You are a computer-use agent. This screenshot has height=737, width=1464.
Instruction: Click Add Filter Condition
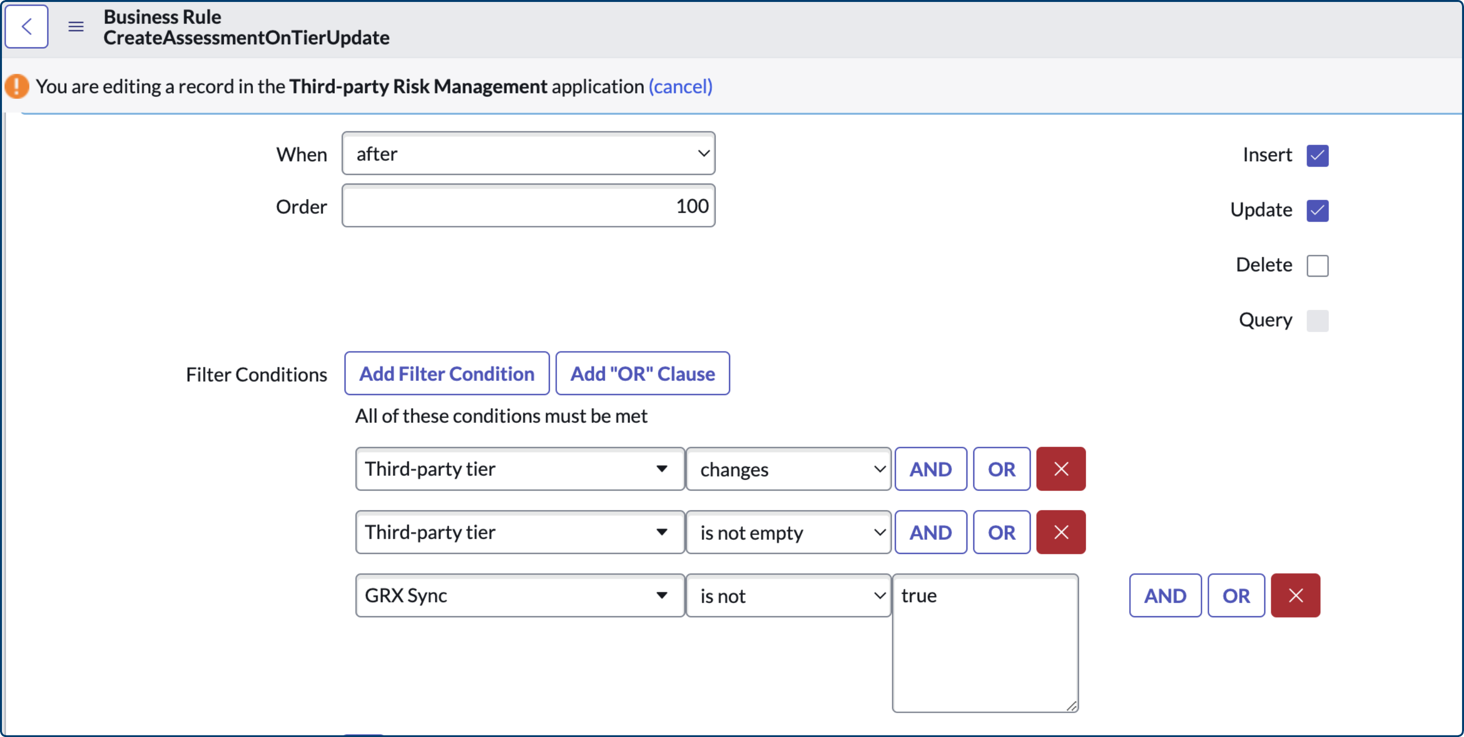tap(447, 373)
